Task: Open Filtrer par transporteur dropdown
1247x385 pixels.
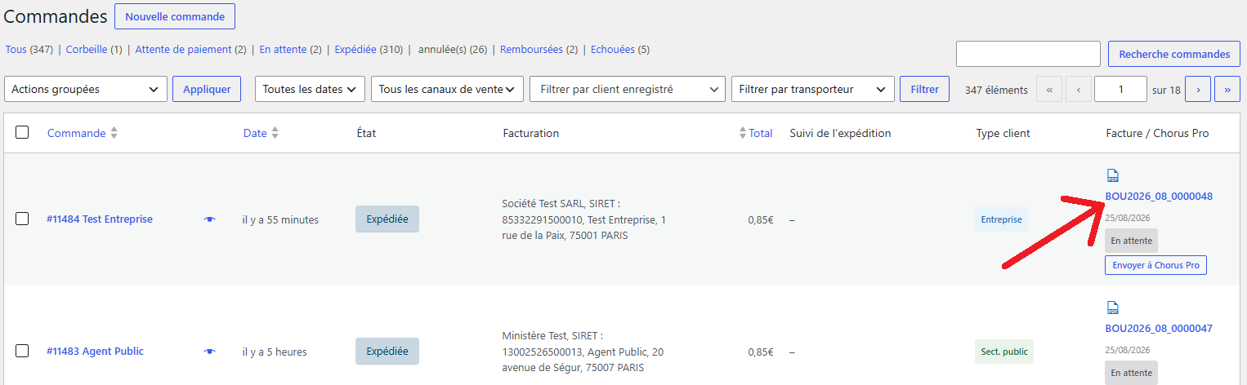Action: (813, 90)
